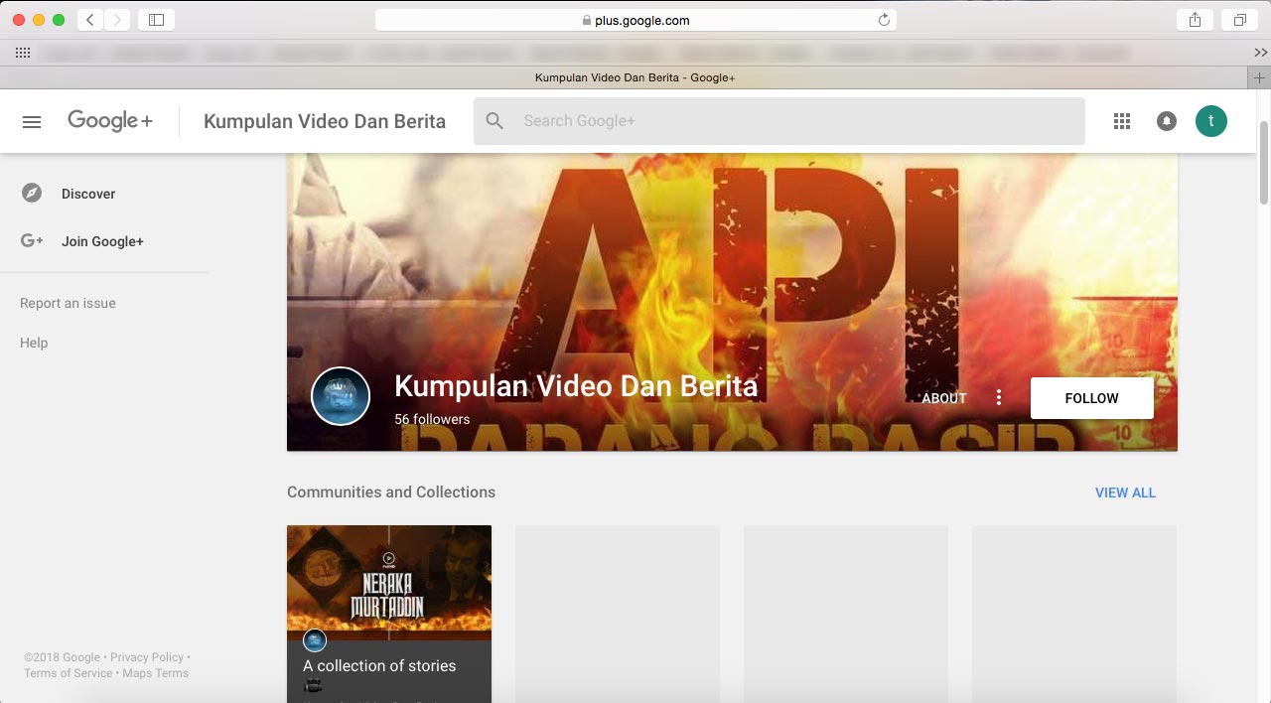This screenshot has width=1271, height=703.
Task: Click the Google apps grid icon
Action: click(x=1122, y=121)
